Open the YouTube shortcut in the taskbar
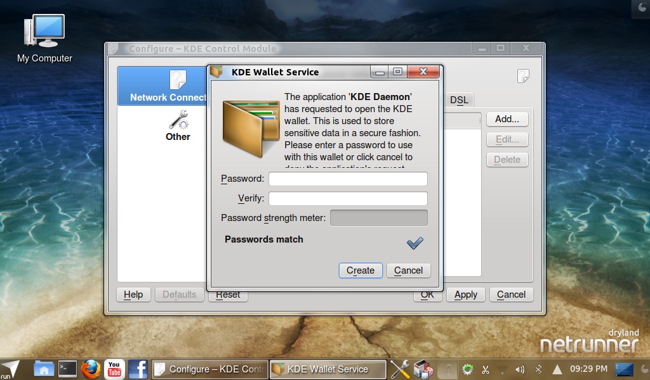 click(114, 369)
